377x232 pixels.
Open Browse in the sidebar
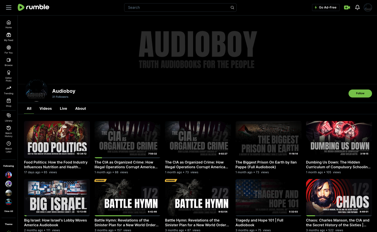click(9, 62)
